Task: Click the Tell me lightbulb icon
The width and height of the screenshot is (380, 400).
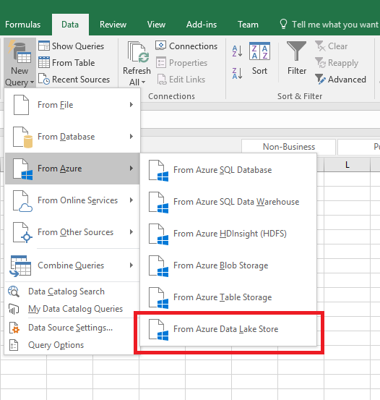Action: [x=283, y=25]
